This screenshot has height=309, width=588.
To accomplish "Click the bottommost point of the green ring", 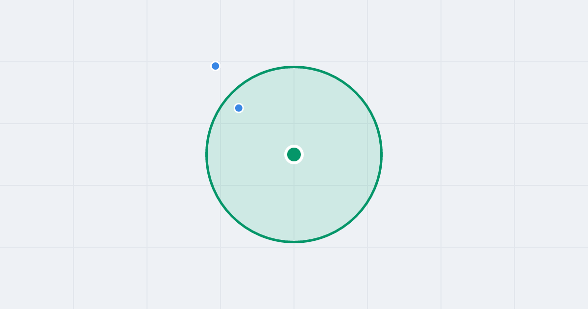I will point(294,242).
